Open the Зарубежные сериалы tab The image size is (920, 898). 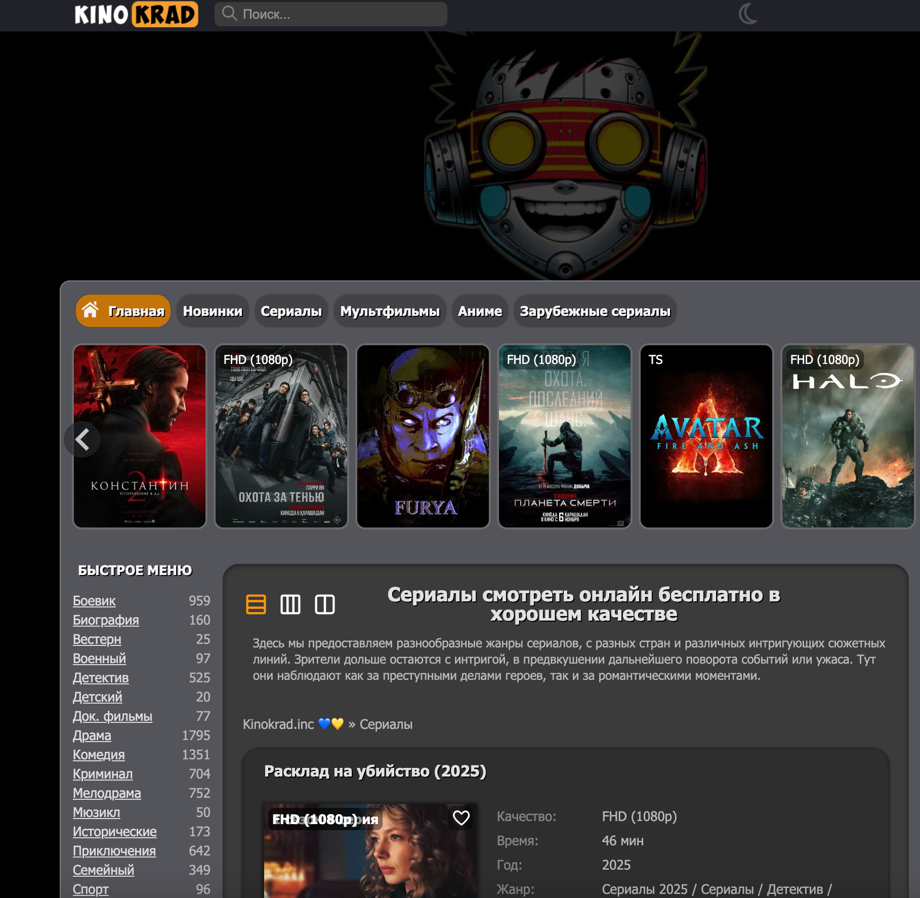pyautogui.click(x=595, y=311)
